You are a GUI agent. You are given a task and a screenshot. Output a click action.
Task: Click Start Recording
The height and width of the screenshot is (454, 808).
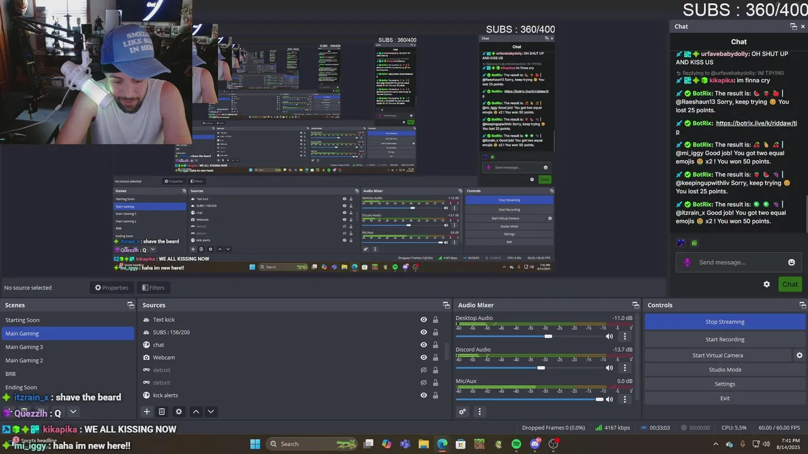[725, 339]
